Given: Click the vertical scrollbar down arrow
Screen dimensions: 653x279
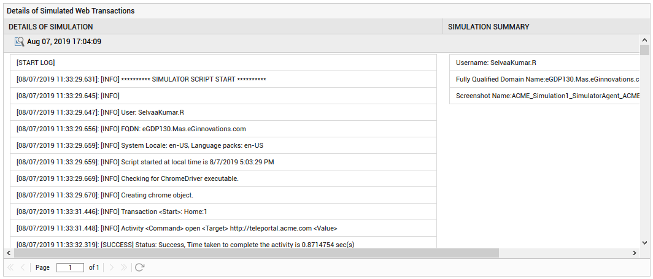Looking at the screenshot, I should point(644,243).
